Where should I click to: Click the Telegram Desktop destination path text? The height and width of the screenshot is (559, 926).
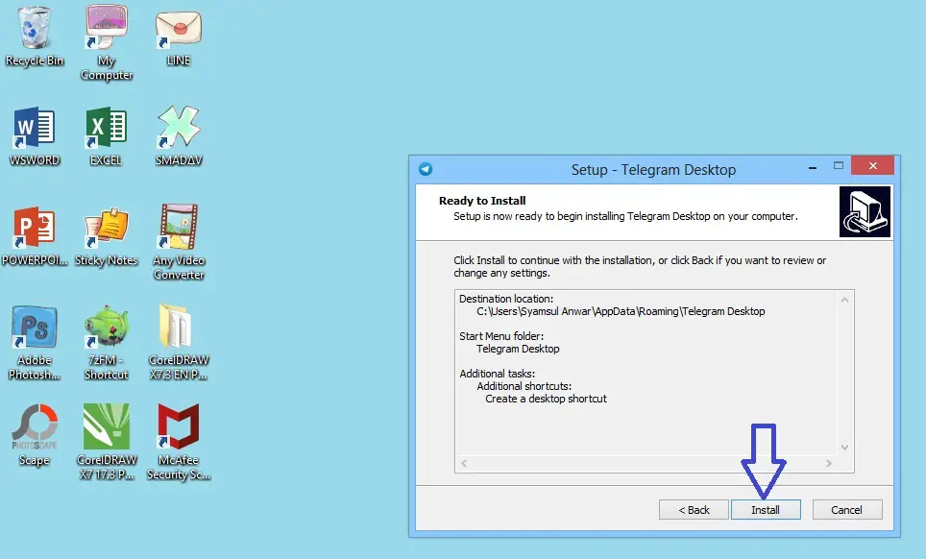point(621,311)
